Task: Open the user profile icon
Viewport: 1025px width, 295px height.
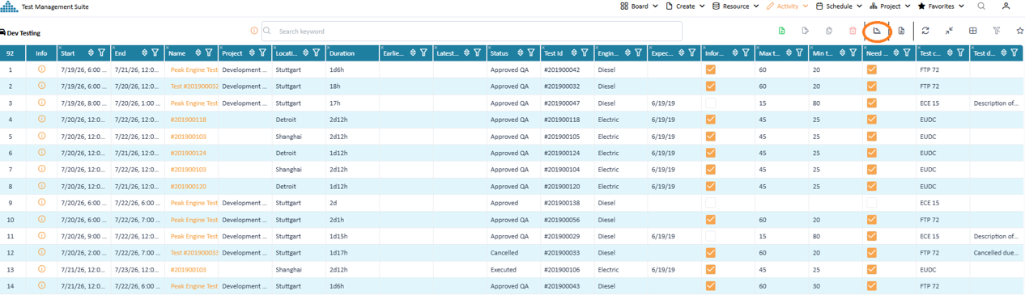Action: click(1006, 6)
